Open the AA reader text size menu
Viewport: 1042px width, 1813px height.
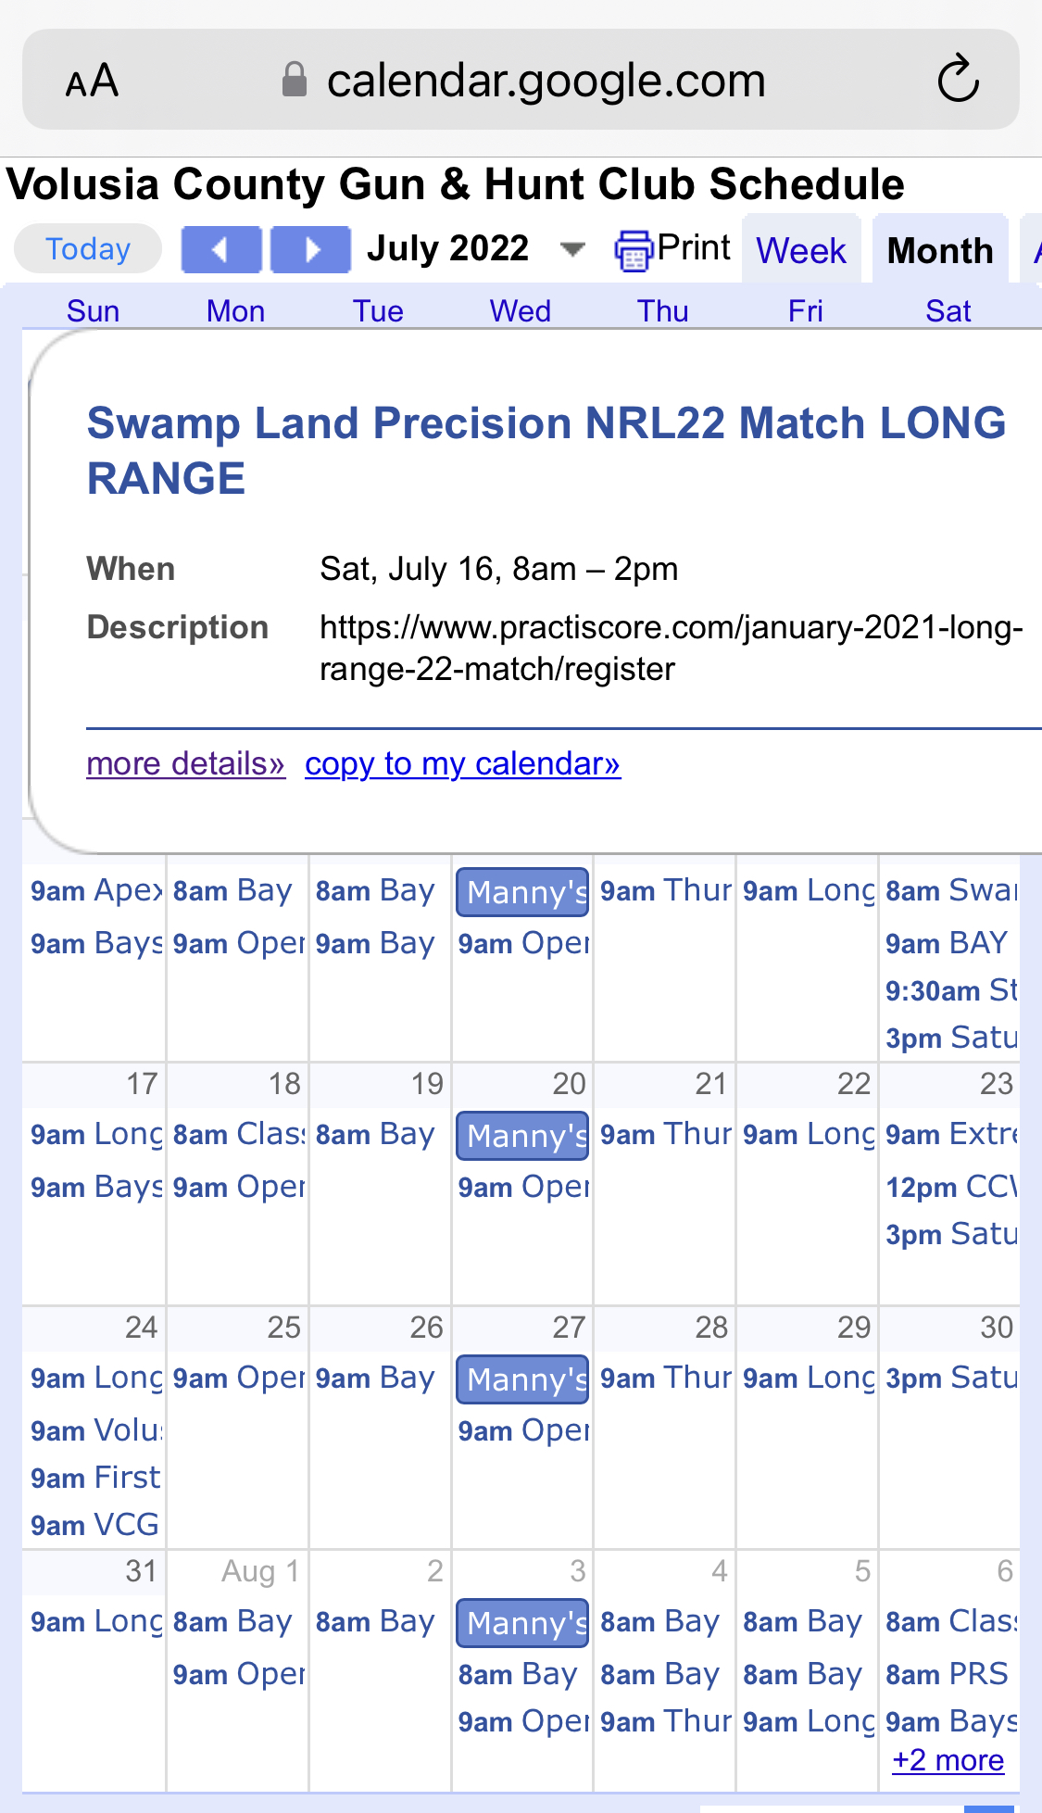click(92, 81)
